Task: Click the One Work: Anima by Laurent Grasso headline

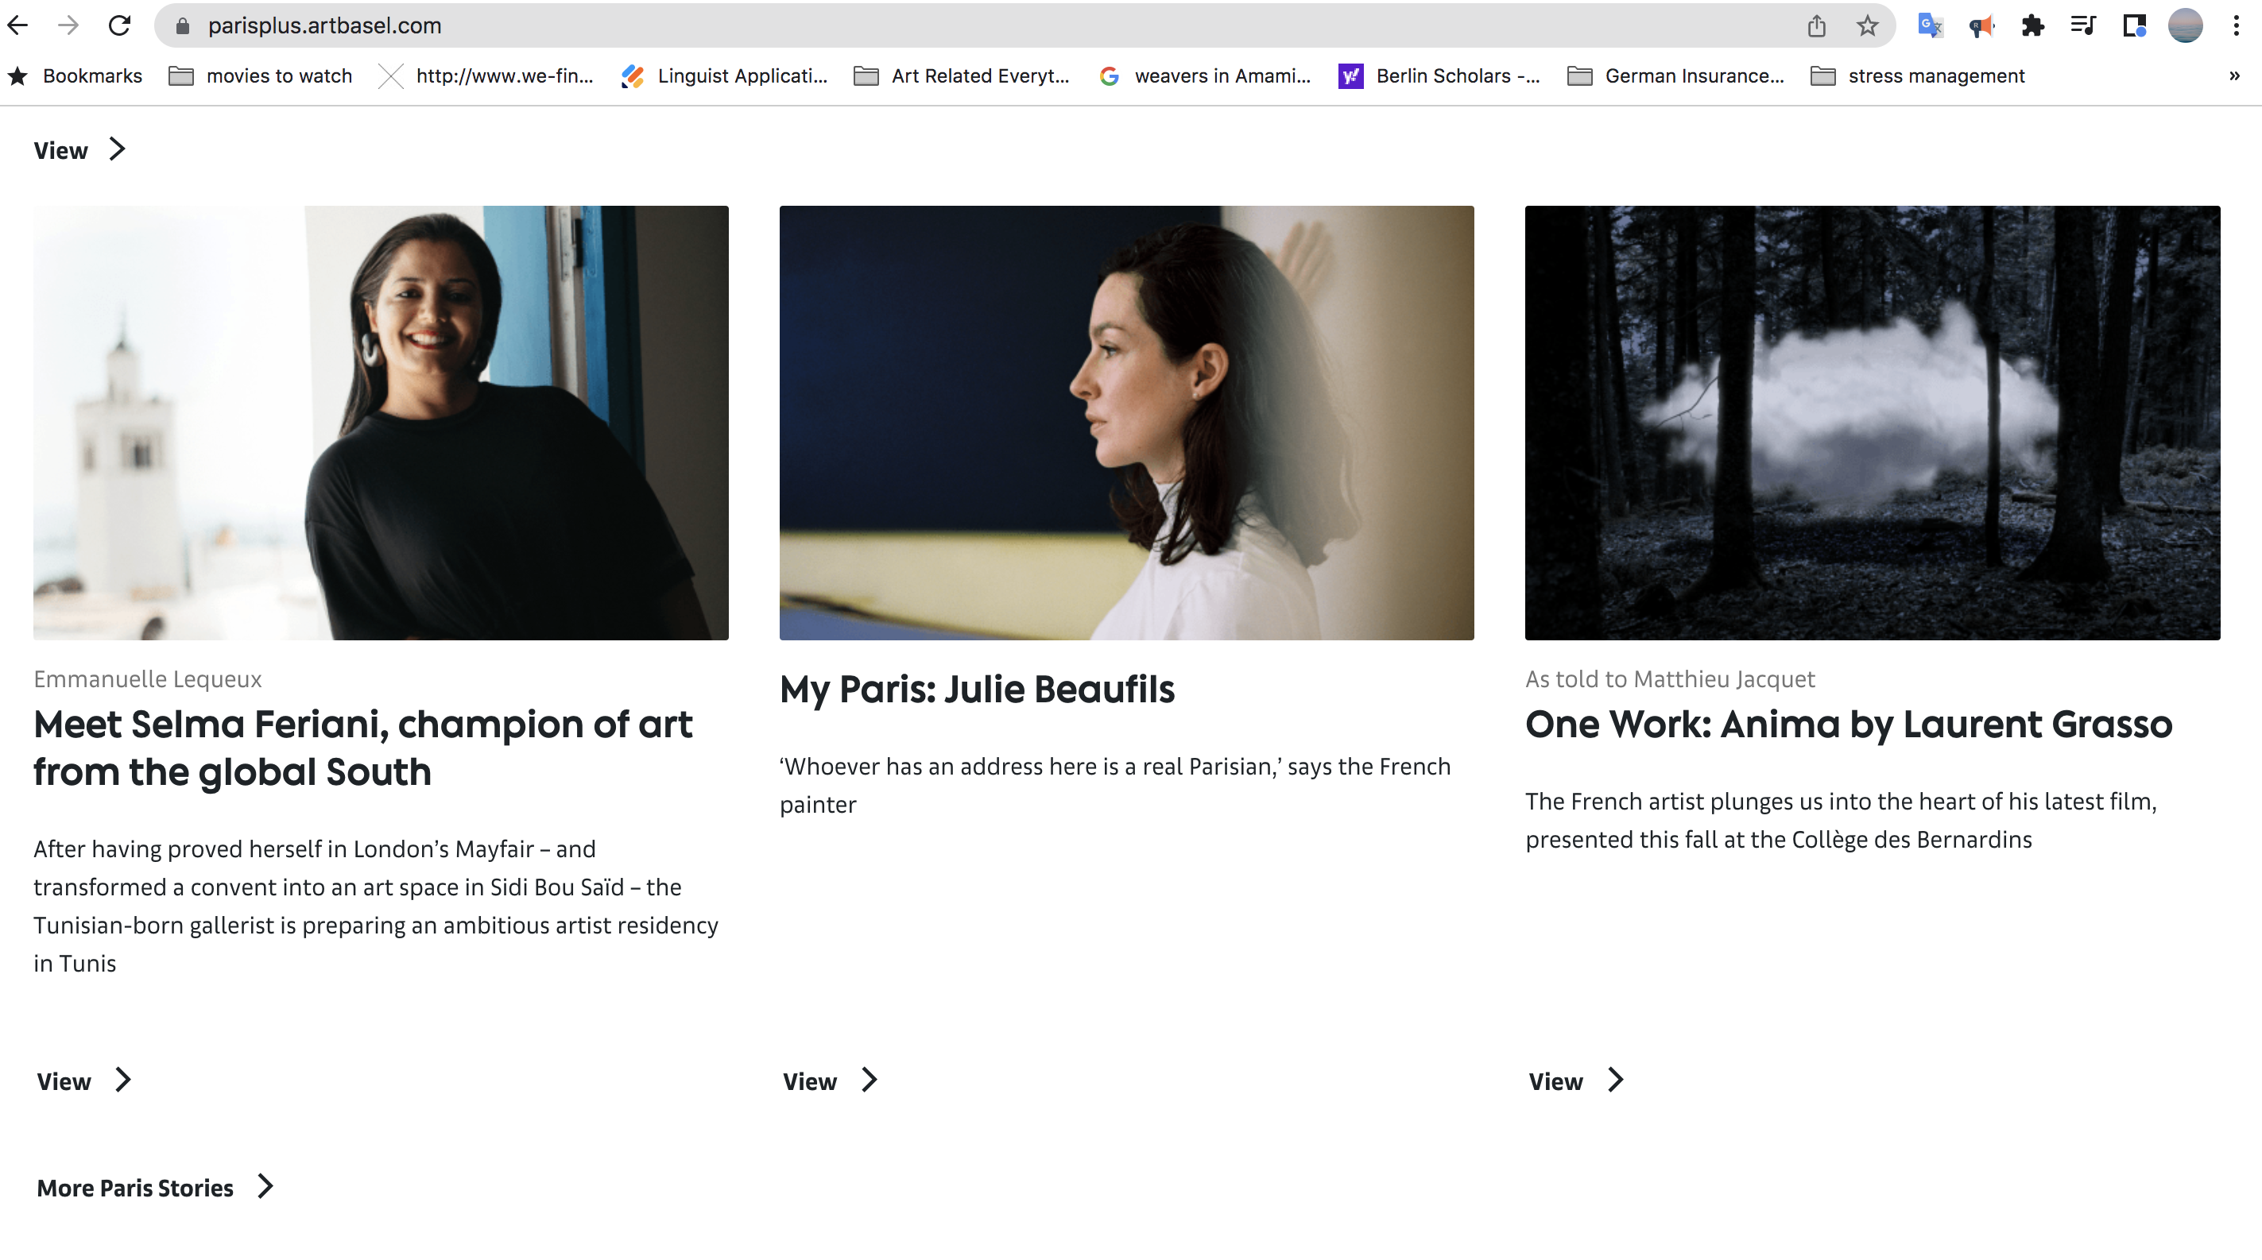Action: [x=1849, y=725]
